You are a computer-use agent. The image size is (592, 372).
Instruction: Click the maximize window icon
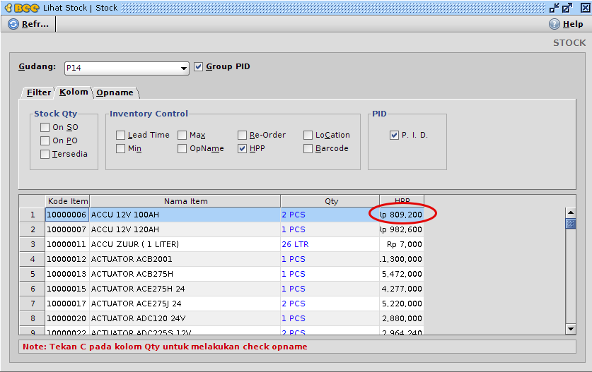click(567, 8)
